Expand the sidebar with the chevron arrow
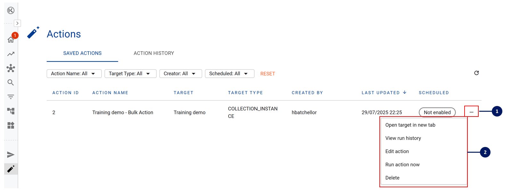The image size is (511, 194). pyautogui.click(x=17, y=23)
